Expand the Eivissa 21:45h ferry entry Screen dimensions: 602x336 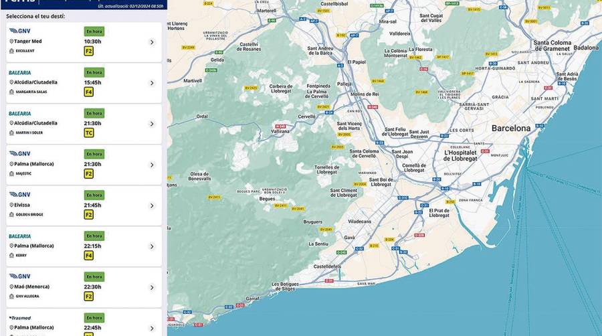(152, 205)
